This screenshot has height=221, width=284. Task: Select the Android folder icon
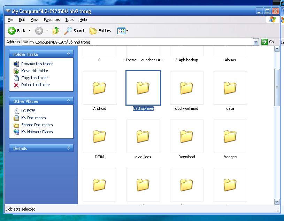tap(99, 88)
